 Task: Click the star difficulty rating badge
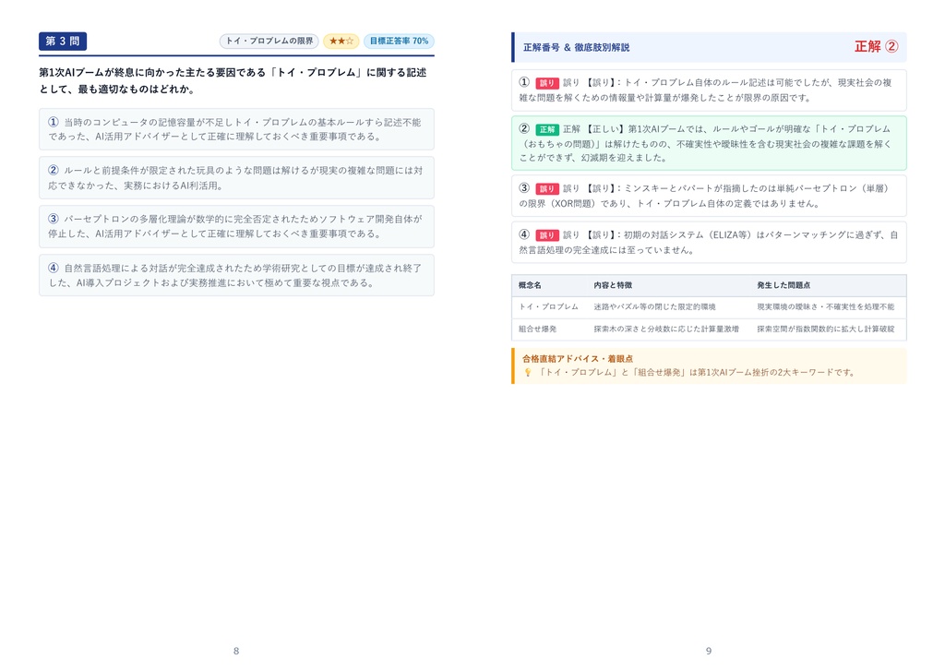[x=341, y=41]
